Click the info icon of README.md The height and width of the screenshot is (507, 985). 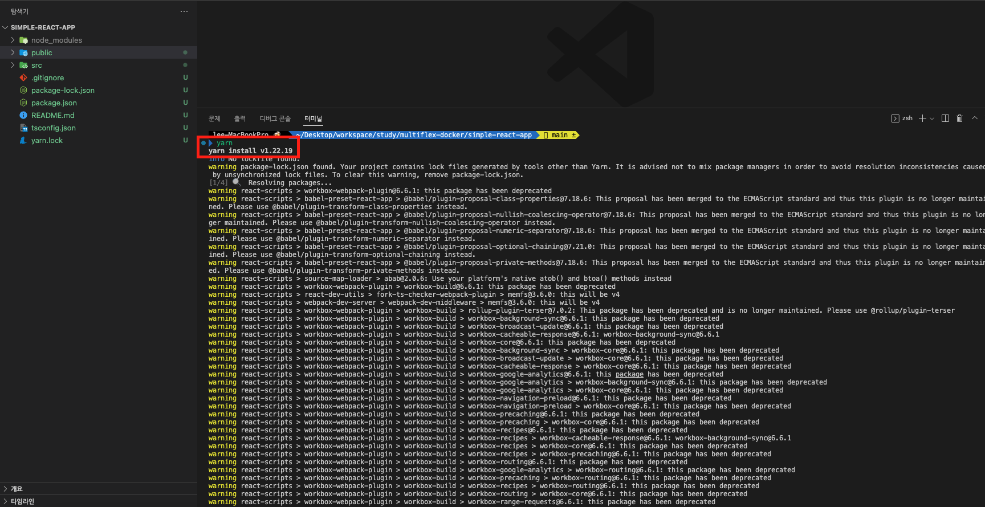click(23, 115)
